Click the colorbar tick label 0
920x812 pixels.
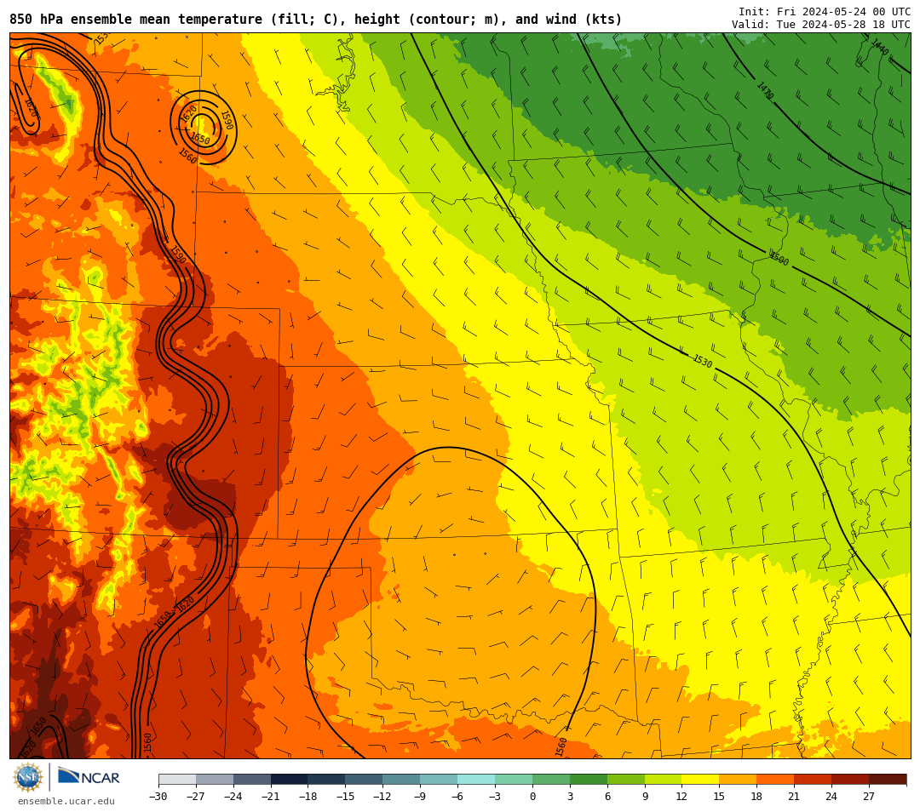[532, 796]
